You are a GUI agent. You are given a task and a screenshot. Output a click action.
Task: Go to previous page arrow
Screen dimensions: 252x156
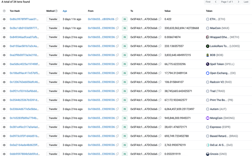(216, 2)
